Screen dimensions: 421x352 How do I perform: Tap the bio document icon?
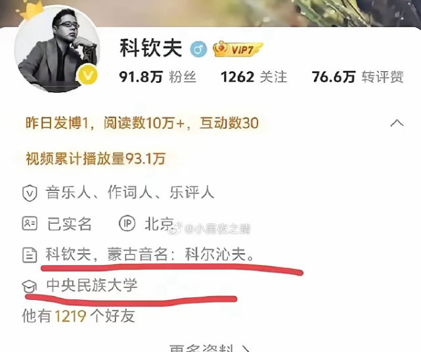coord(30,255)
